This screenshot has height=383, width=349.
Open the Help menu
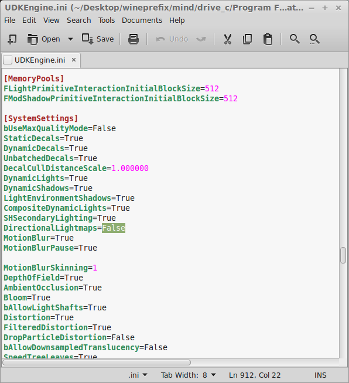(177, 20)
